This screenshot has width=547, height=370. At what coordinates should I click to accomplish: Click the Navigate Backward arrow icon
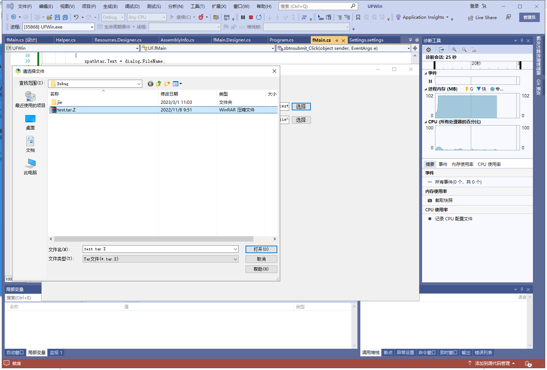pos(14,17)
